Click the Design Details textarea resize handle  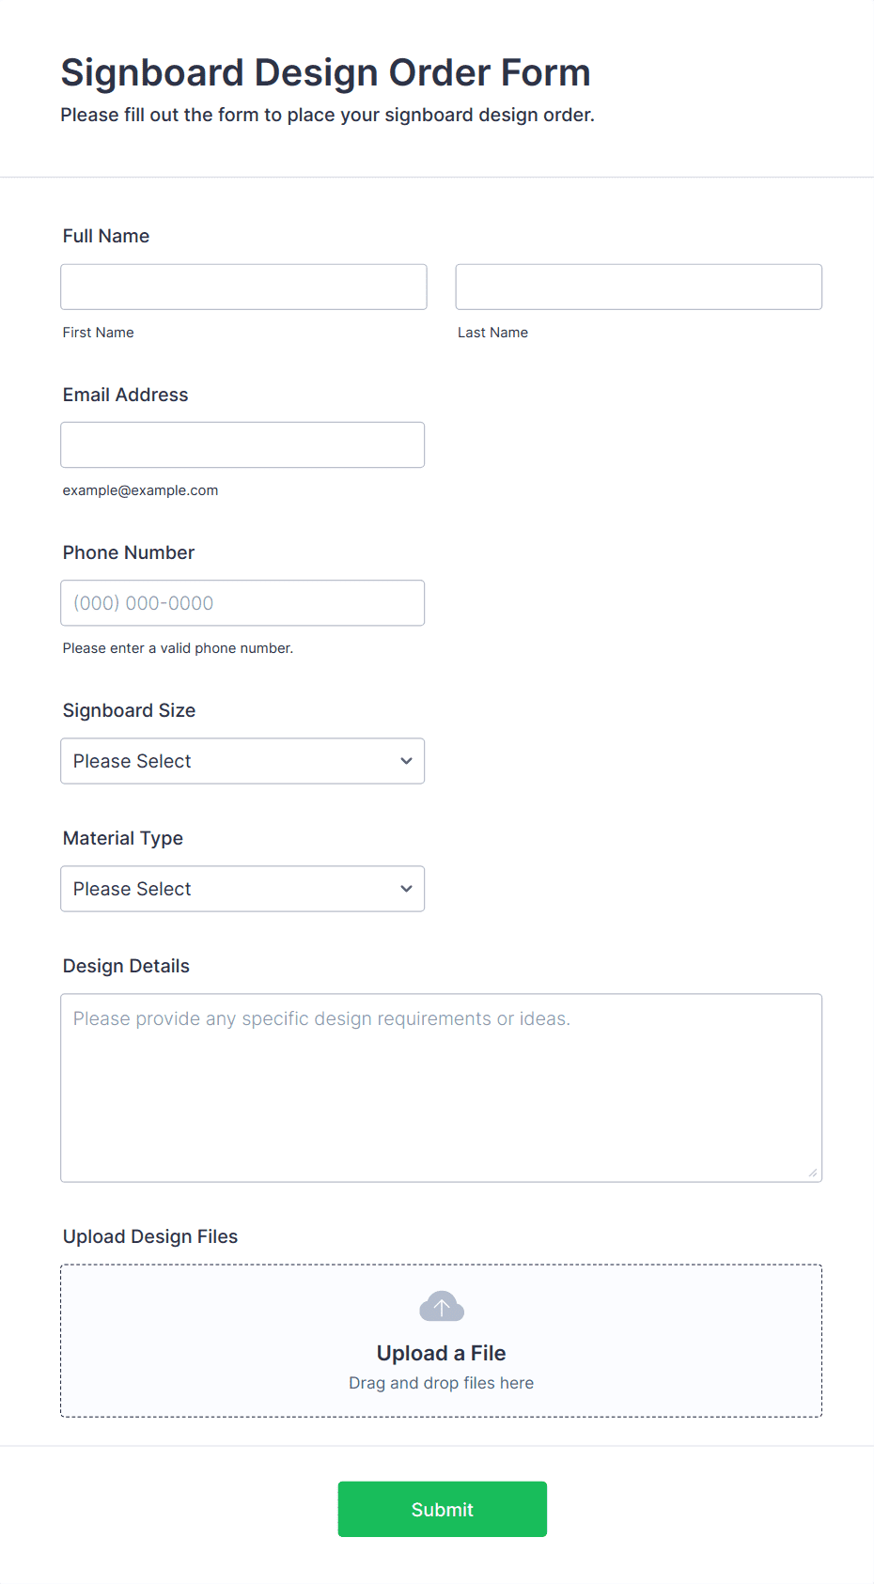tap(812, 1172)
